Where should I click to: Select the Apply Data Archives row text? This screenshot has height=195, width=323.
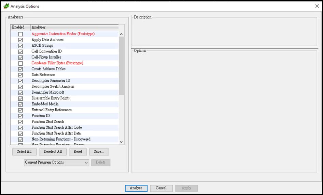[47, 39]
